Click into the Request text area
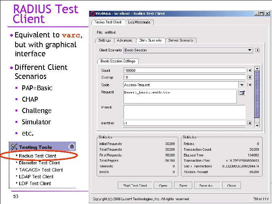 point(180,96)
